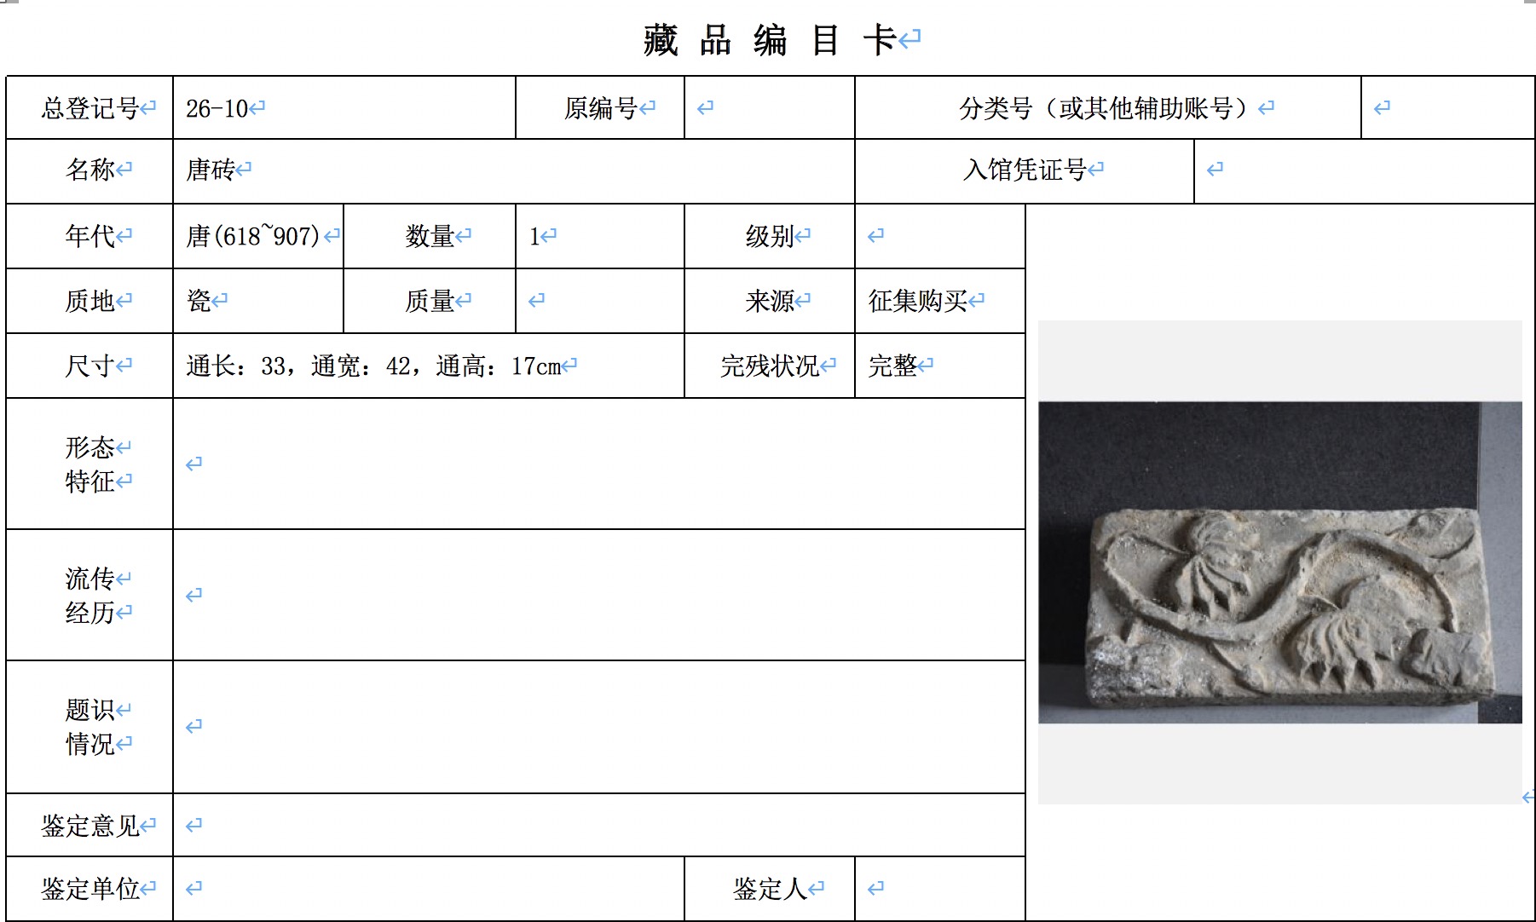The height and width of the screenshot is (922, 1536).
Task: Select the dimensions text 通长：33，通宽：42
Action: pos(298,366)
